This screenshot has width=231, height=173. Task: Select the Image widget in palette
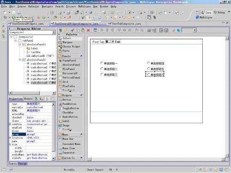[x=64, y=125]
